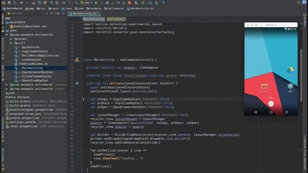Navigate back with the blue arrow icon
308x173 pixels.
pyautogui.click(x=64, y=3)
